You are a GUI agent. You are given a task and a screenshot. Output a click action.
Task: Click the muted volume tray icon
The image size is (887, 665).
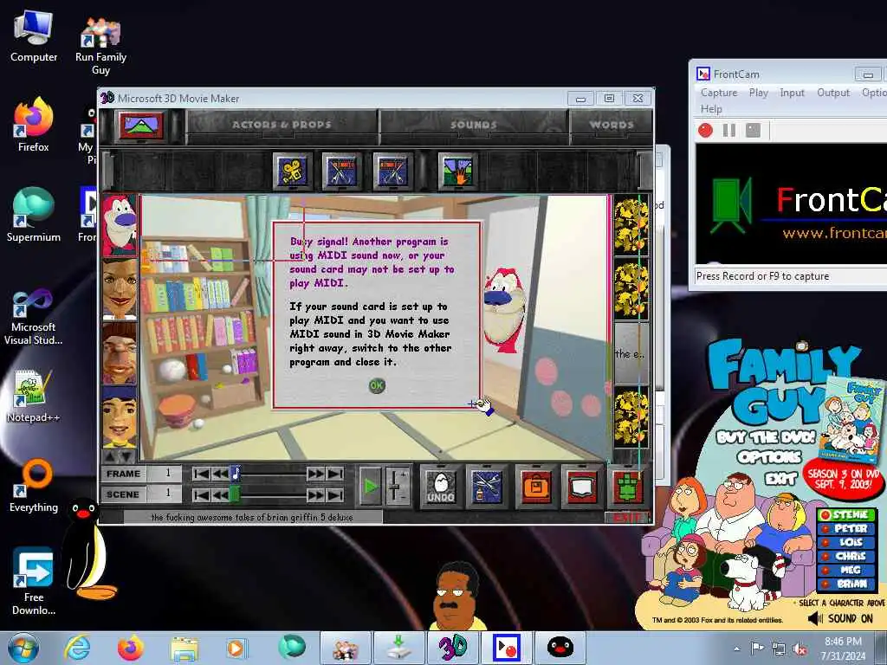[800, 649]
